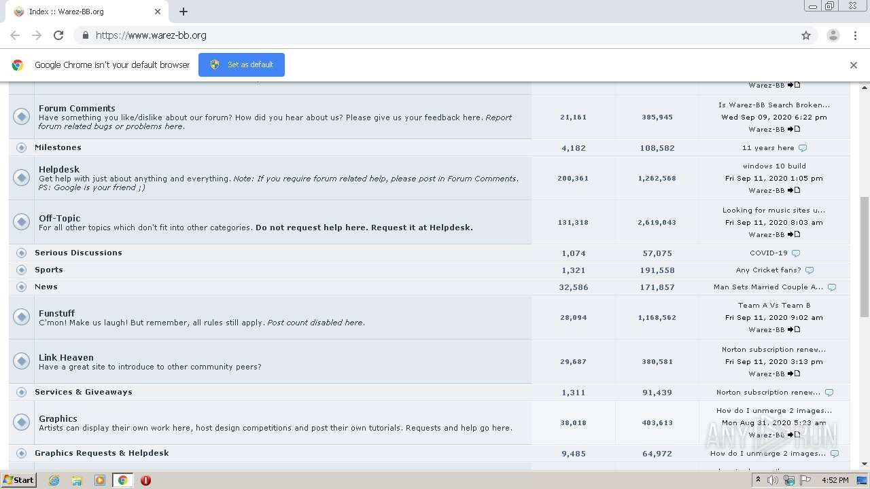Viewport: 870px width, 489px height.
Task: View latest post icon in Off-Topic row
Action: click(794, 234)
